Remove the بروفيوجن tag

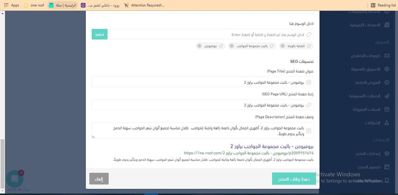pyautogui.click(x=199, y=46)
